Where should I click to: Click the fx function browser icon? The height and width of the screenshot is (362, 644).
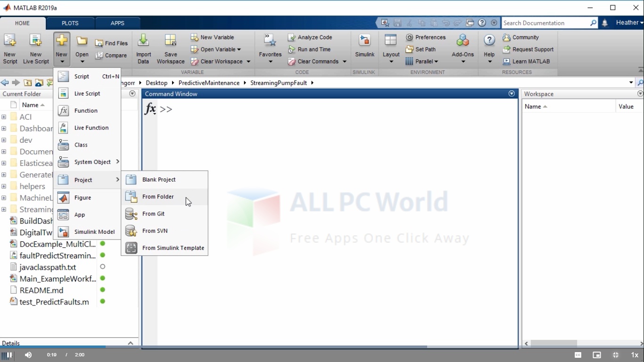pos(150,109)
